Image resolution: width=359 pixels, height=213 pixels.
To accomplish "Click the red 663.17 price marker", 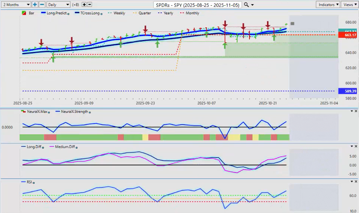I will (x=348, y=35).
